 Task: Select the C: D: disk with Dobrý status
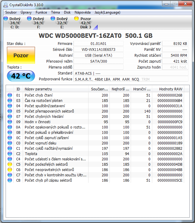(12, 23)
